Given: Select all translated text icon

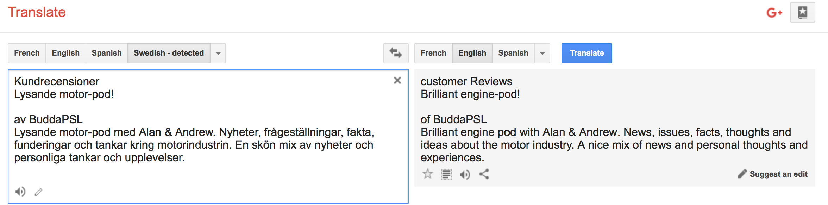Looking at the screenshot, I should (x=446, y=174).
